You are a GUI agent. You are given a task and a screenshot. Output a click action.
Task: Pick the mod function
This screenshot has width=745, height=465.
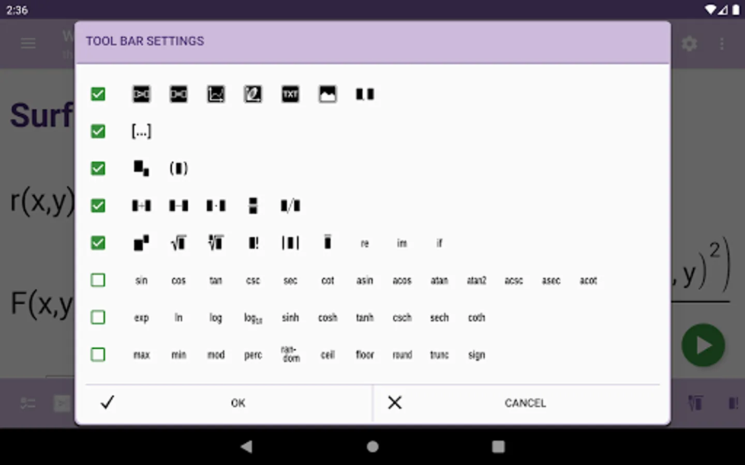[216, 354]
